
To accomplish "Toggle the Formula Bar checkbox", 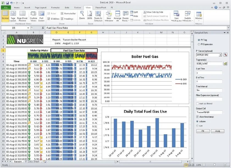I will coord(62,13).
